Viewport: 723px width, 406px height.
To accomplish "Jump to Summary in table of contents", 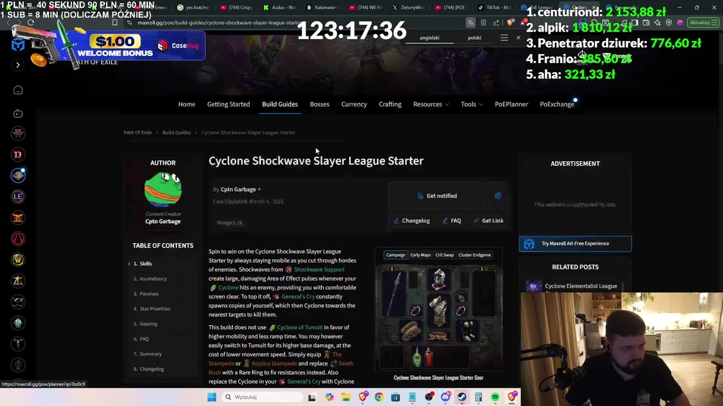I will pyautogui.click(x=151, y=354).
